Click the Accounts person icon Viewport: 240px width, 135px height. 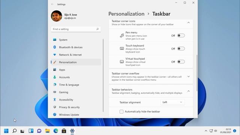55,77
